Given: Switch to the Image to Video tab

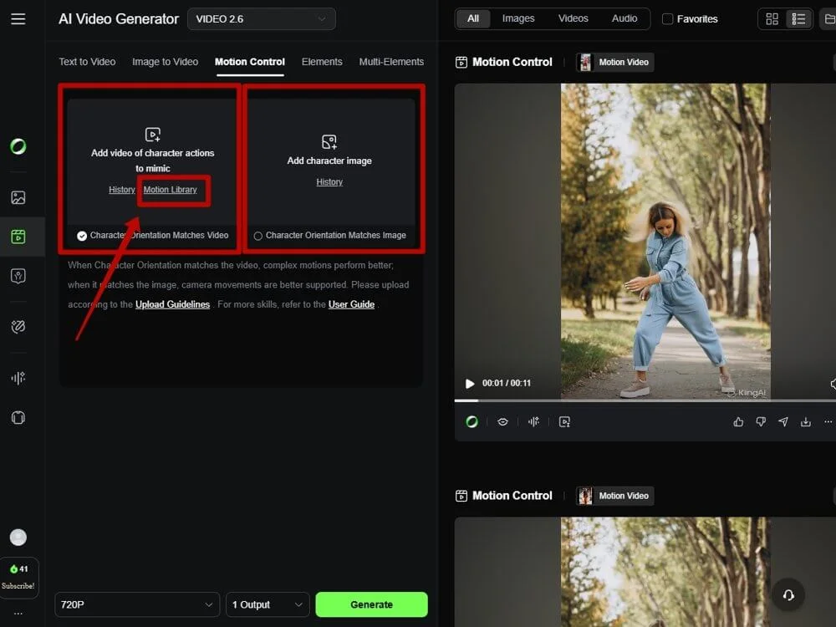Looking at the screenshot, I should (x=165, y=62).
